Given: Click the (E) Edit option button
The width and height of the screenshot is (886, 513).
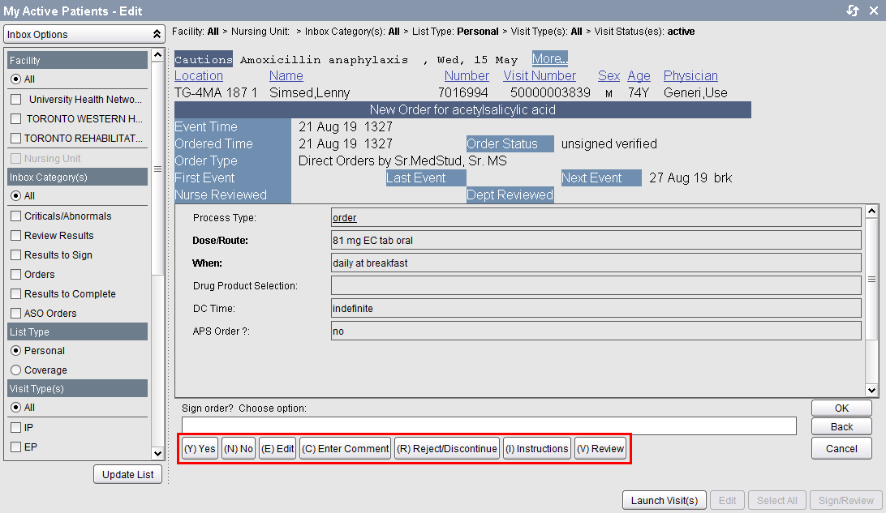Looking at the screenshot, I should point(277,449).
